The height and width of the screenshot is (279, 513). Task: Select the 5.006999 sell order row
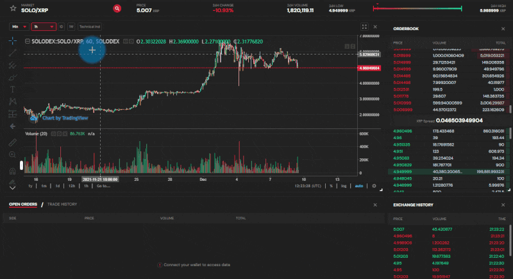pyautogui.click(x=448, y=110)
